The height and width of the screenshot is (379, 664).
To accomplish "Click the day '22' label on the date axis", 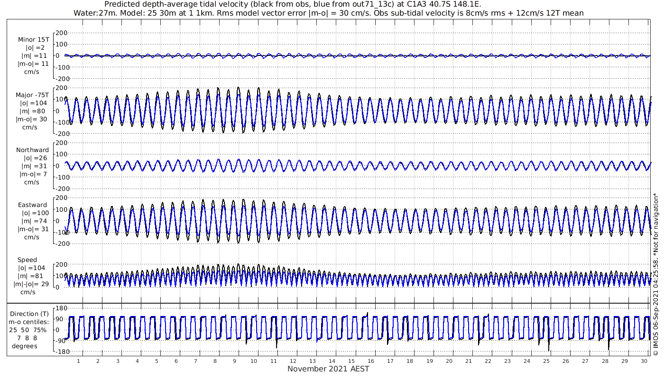I will [x=488, y=361].
